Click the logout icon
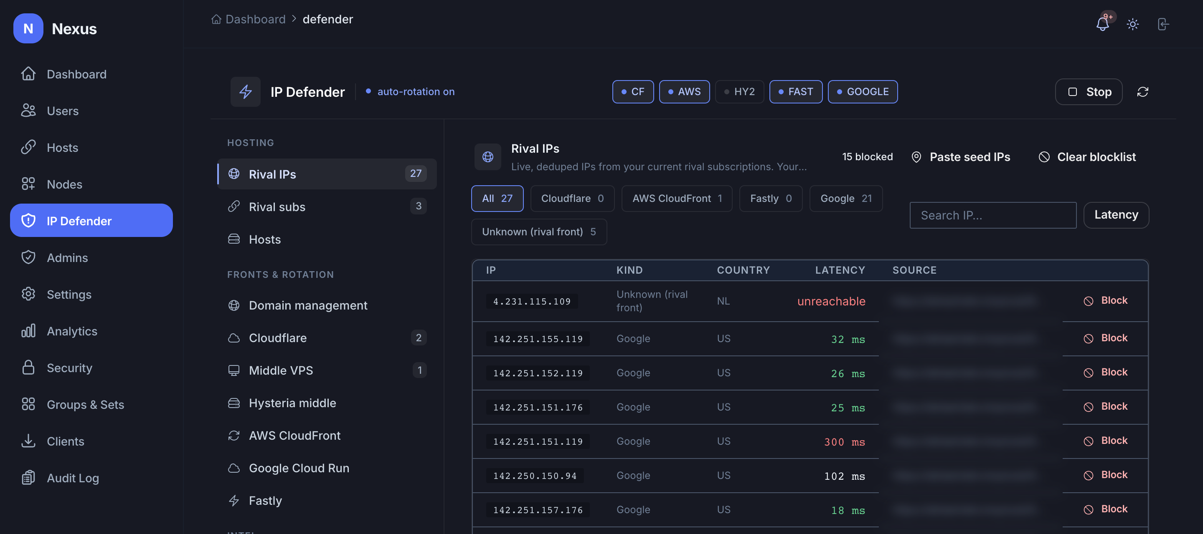The image size is (1203, 534). click(x=1163, y=24)
